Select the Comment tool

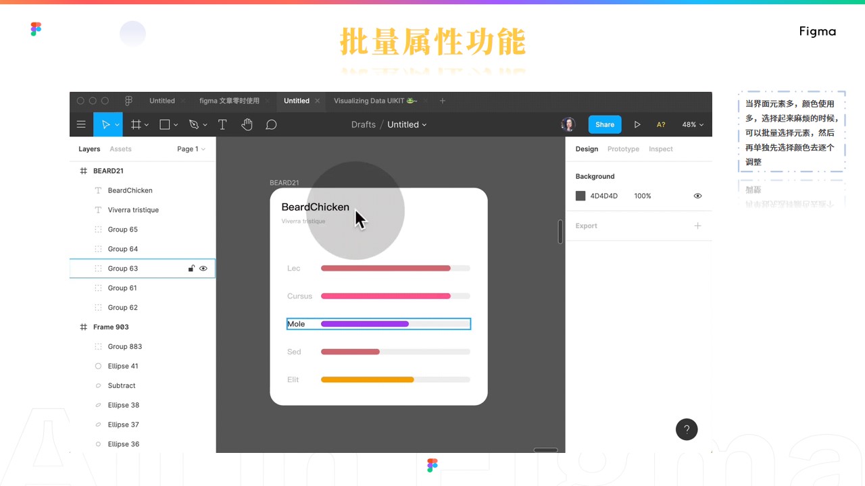271,124
